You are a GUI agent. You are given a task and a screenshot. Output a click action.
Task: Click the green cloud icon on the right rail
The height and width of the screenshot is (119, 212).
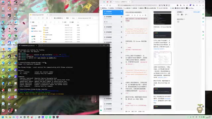coord(203,14)
